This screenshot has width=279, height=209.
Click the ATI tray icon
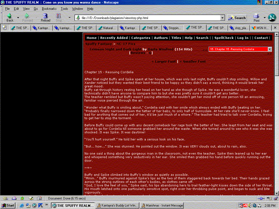(x=245, y=206)
